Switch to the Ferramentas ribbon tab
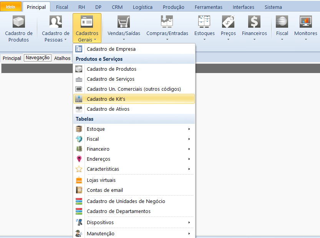Image resolution: width=320 pixels, height=238 pixels. [208, 7]
